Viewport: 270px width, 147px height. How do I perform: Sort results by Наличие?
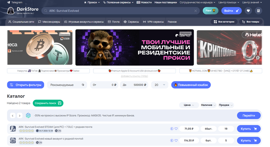coord(208,105)
